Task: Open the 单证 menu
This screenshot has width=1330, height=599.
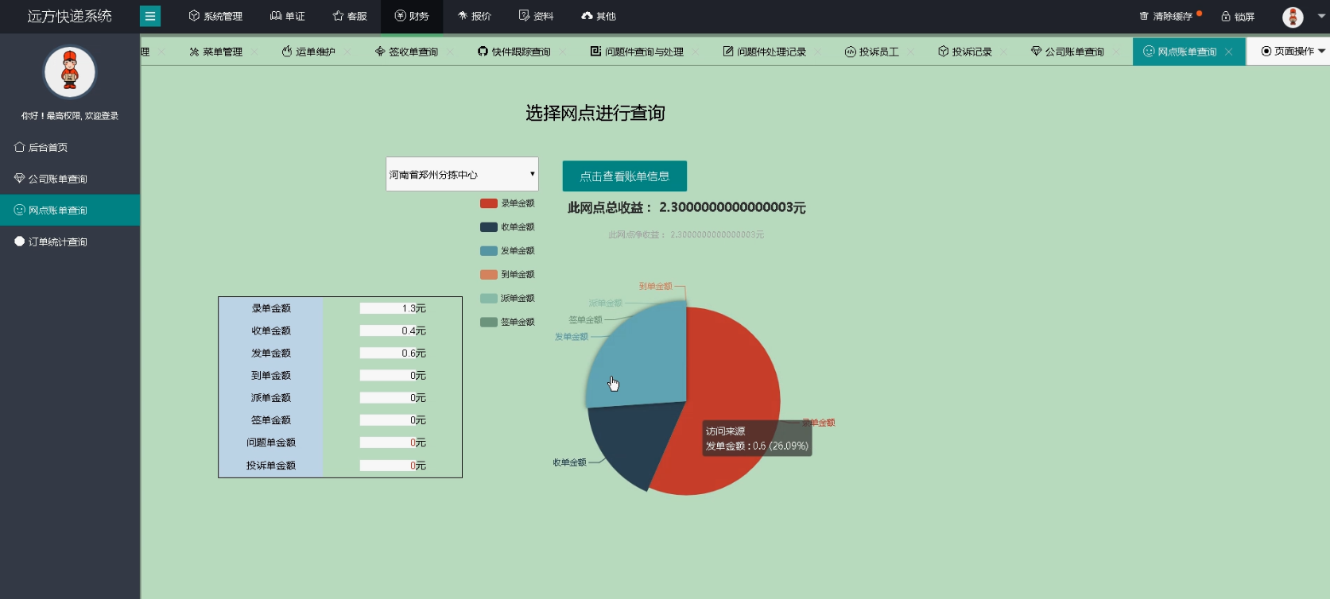Action: pos(288,16)
